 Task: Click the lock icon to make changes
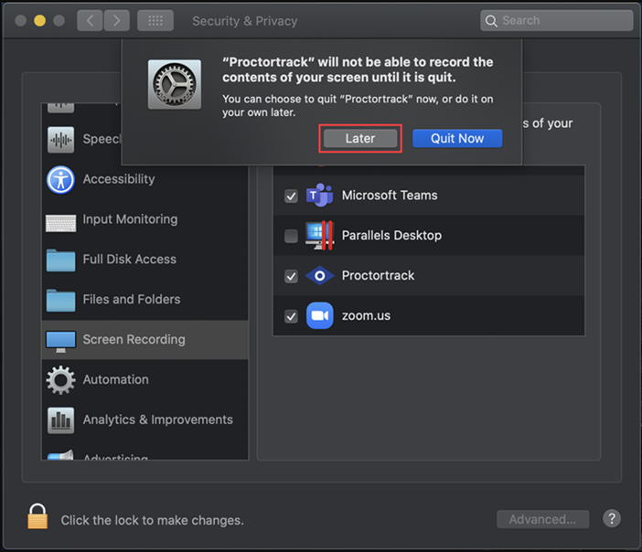tap(37, 516)
